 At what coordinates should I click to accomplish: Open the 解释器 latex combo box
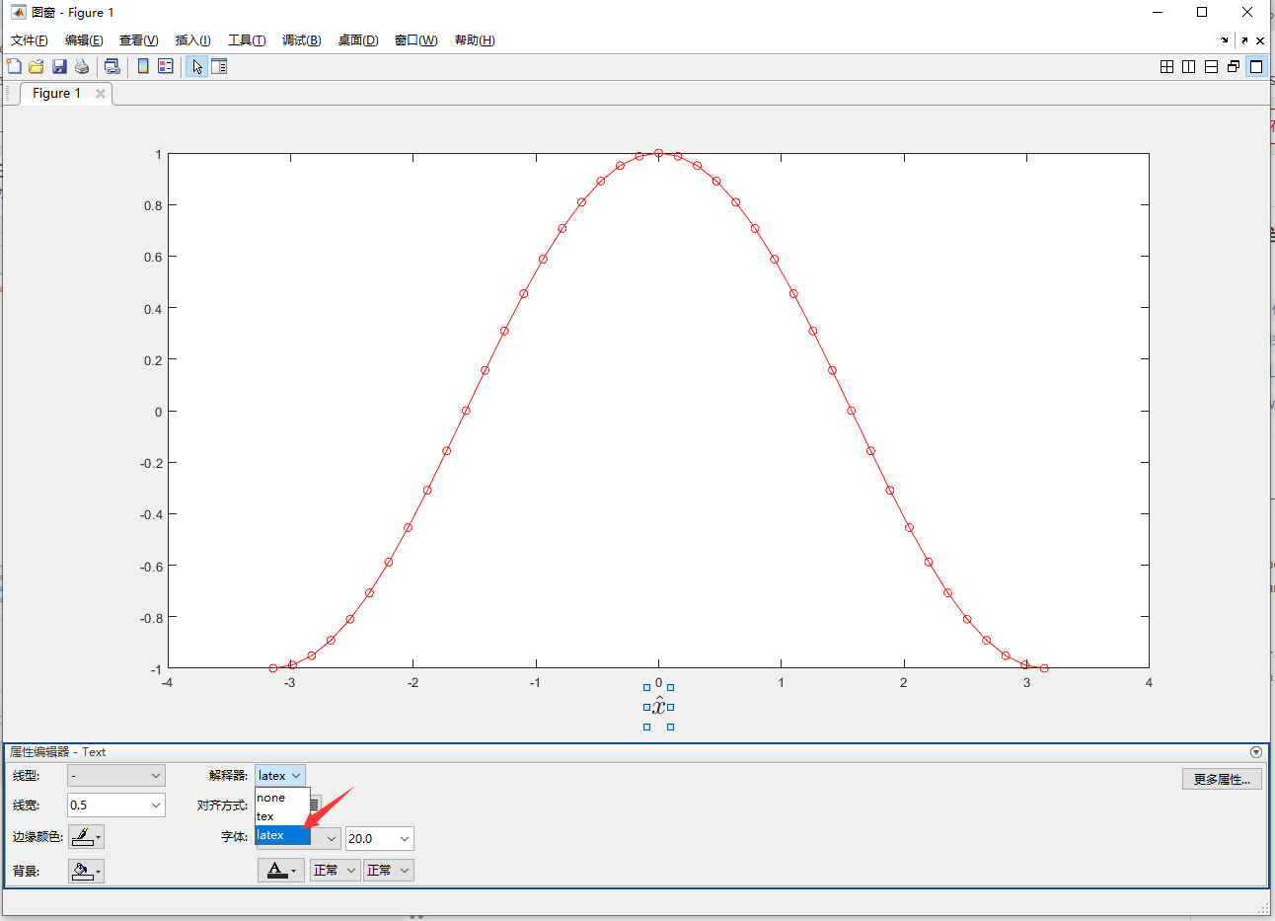pyautogui.click(x=280, y=776)
